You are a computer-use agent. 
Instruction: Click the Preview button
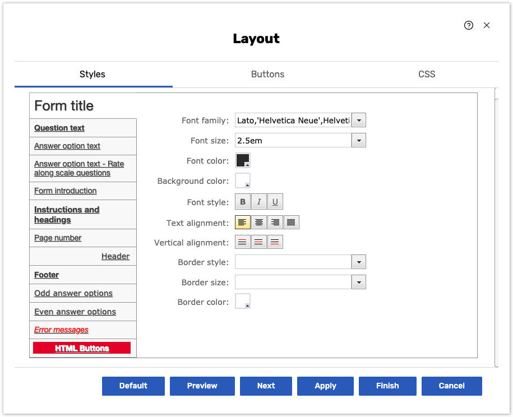(202, 386)
